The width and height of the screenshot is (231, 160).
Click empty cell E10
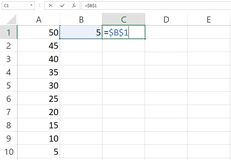point(209,151)
